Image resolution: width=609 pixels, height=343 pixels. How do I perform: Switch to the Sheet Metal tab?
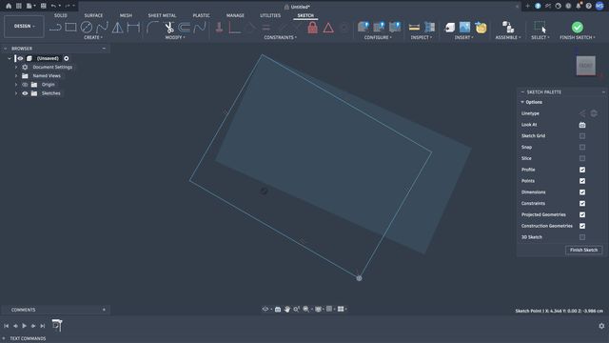[x=162, y=15]
